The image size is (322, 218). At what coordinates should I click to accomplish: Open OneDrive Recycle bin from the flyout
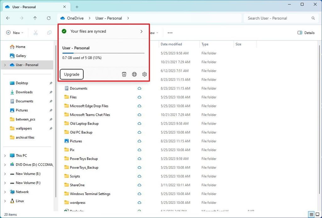[124, 74]
